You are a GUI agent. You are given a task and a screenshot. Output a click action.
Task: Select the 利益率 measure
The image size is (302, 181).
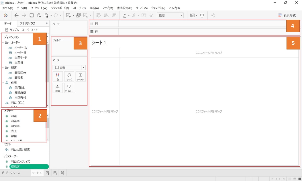(x=15, y=121)
